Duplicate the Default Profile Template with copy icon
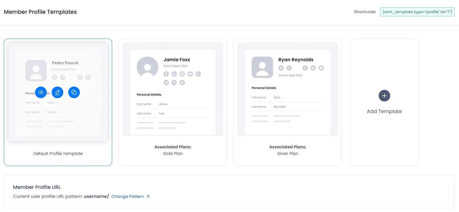The image size is (459, 212). pyautogui.click(x=74, y=92)
